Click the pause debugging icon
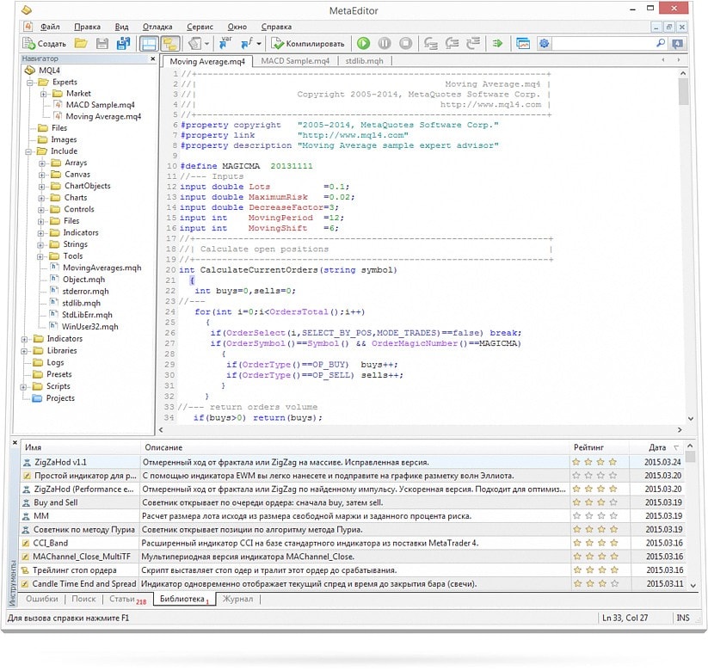 coord(385,44)
